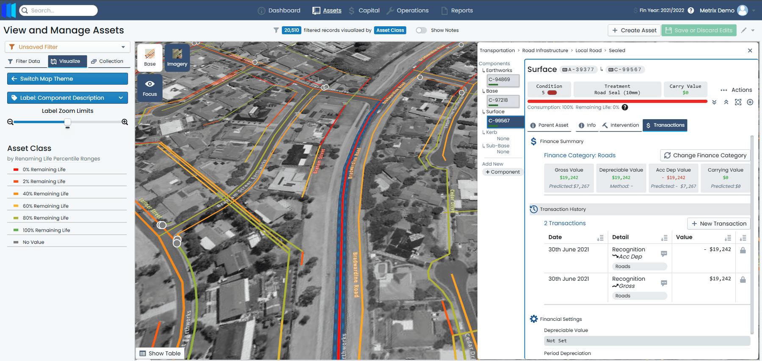762x361 pixels.
Task: Click Change Finance Category button
Action: pos(705,156)
